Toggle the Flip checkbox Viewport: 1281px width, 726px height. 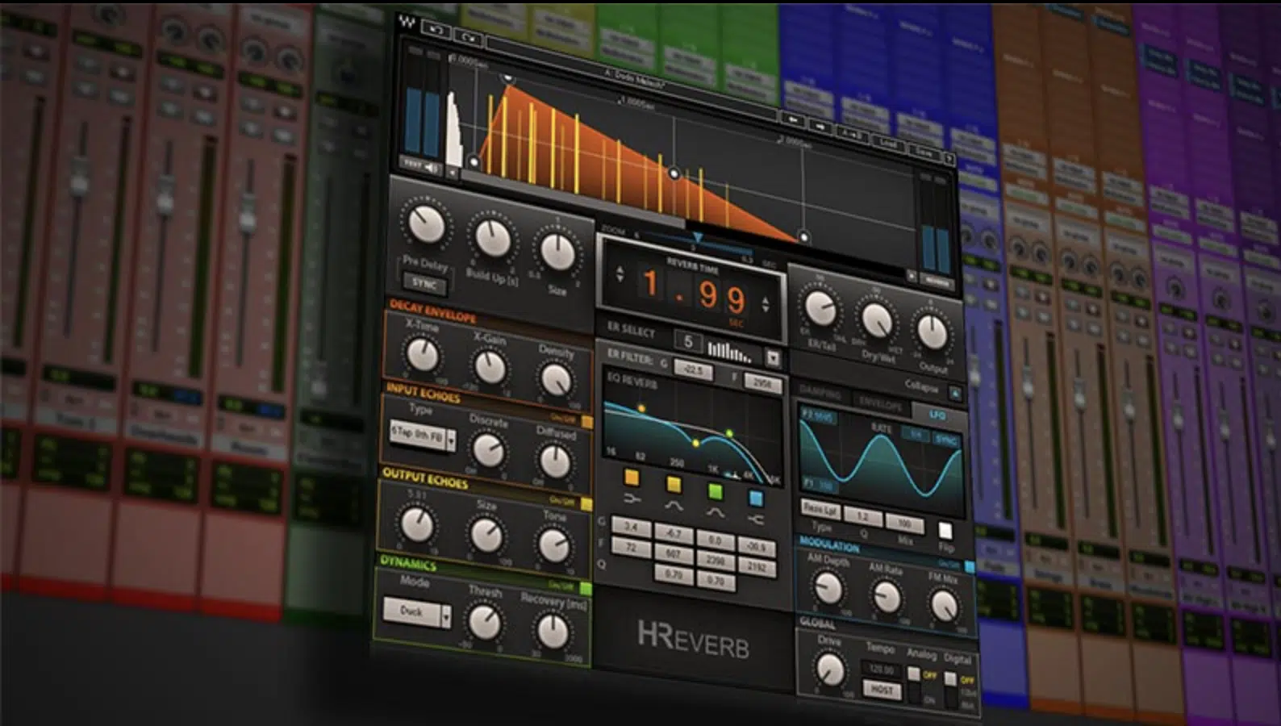tap(945, 532)
